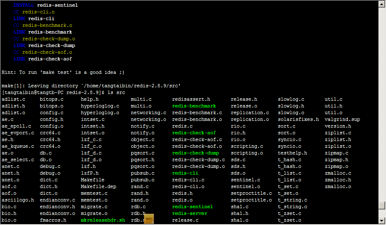
Task: Click the lzfP.h file name
Action: tap(90, 173)
